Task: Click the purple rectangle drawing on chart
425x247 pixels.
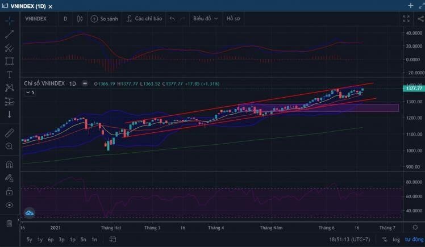Action: click(319, 108)
